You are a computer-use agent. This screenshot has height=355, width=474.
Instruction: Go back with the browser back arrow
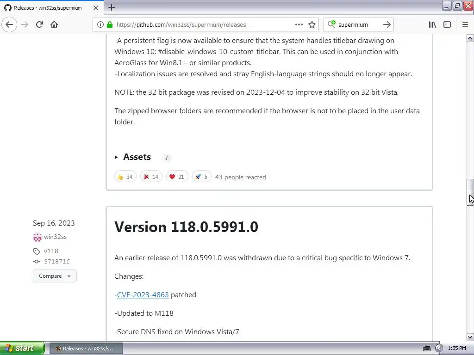9,24
